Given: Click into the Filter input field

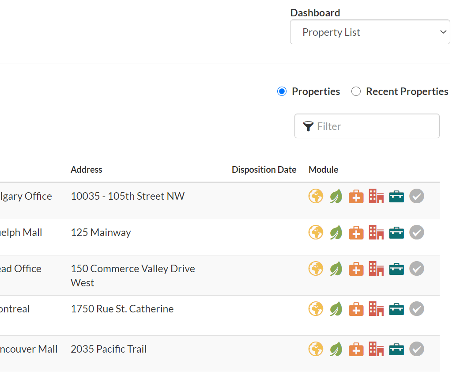Looking at the screenshot, I should [x=367, y=126].
